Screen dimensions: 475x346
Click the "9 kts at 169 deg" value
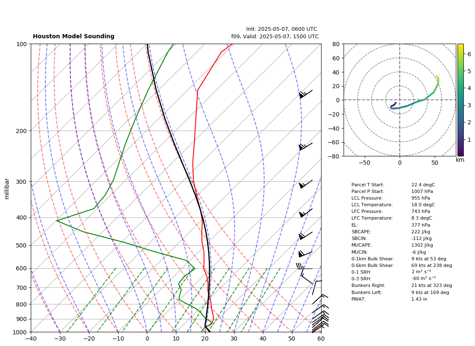pos(430,292)
